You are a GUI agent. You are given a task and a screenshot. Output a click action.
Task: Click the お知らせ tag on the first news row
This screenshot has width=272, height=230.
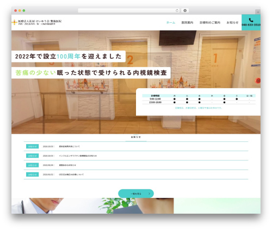(x=32, y=146)
